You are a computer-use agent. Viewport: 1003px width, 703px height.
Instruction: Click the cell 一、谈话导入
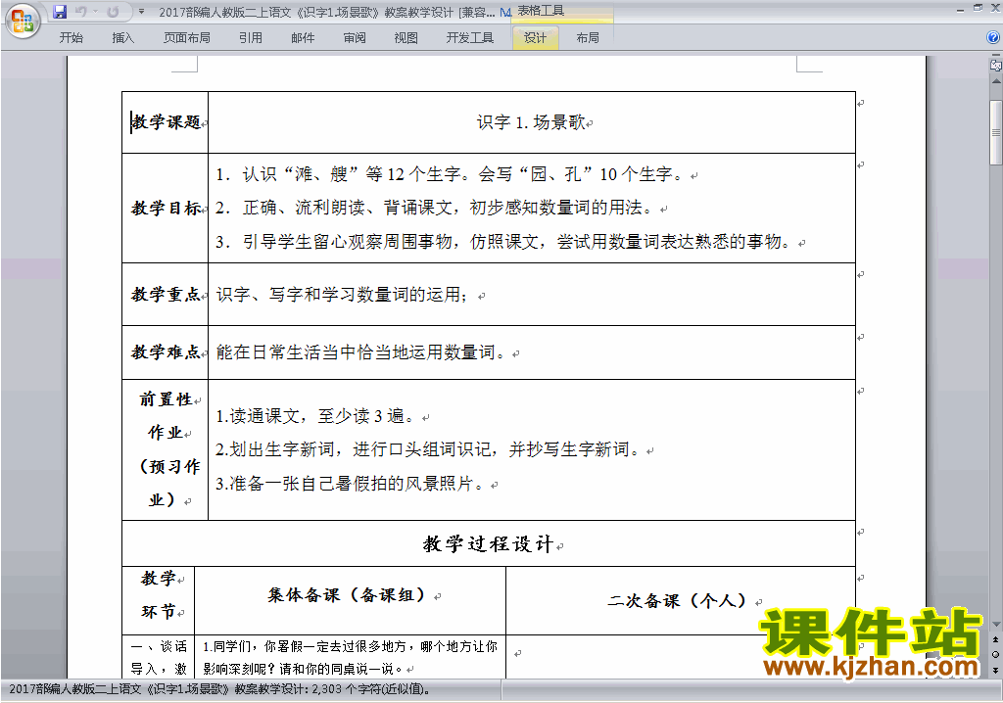click(159, 658)
